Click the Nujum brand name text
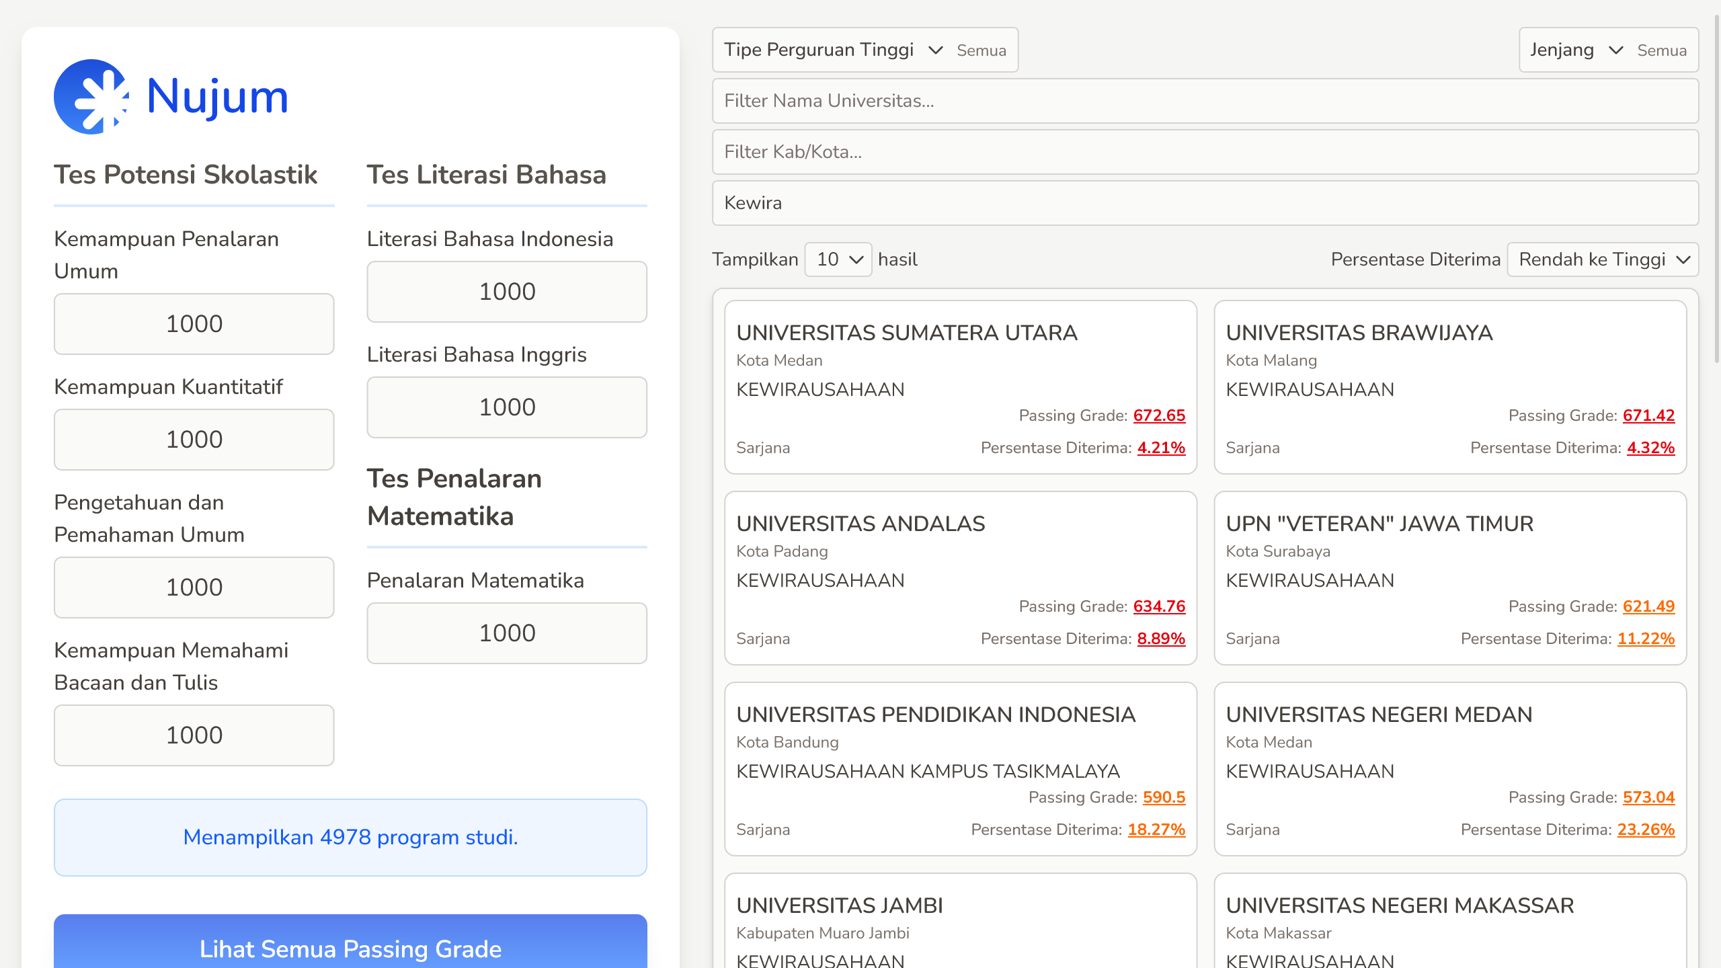Viewport: 1721px width, 968px height. (218, 97)
